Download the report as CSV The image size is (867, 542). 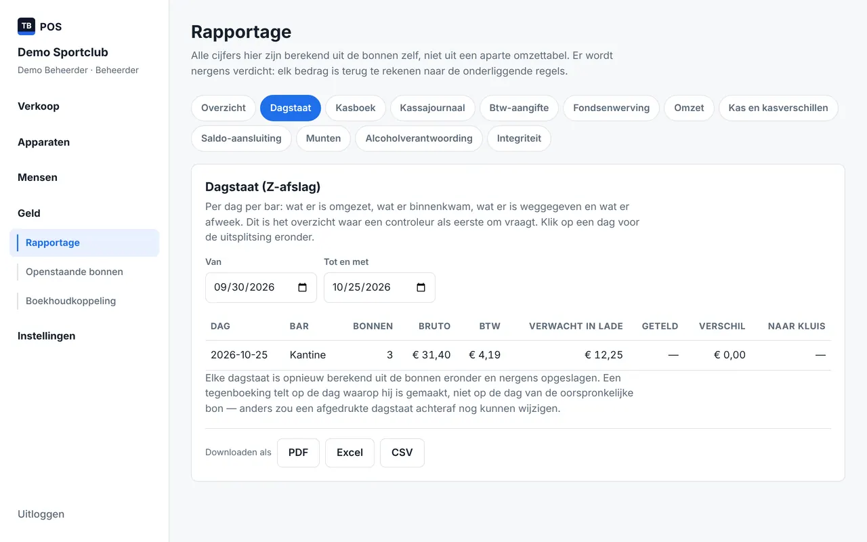(402, 453)
